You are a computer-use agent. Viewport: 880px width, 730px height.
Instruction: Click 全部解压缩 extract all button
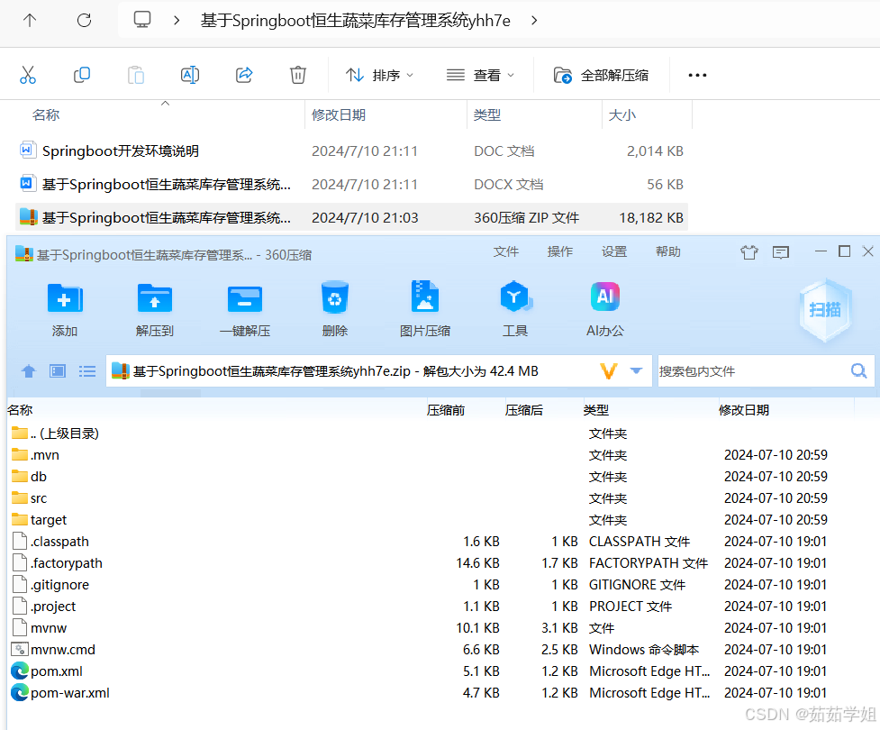click(x=601, y=75)
